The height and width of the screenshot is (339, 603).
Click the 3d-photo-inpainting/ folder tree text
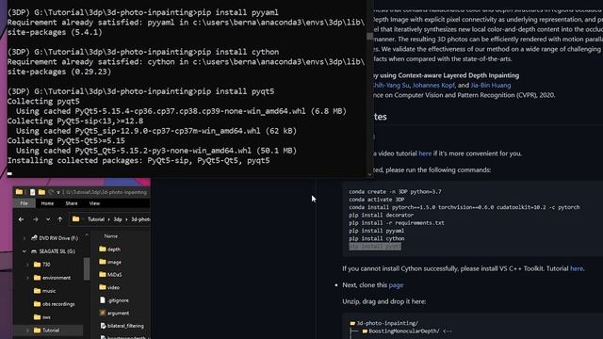click(x=387, y=323)
